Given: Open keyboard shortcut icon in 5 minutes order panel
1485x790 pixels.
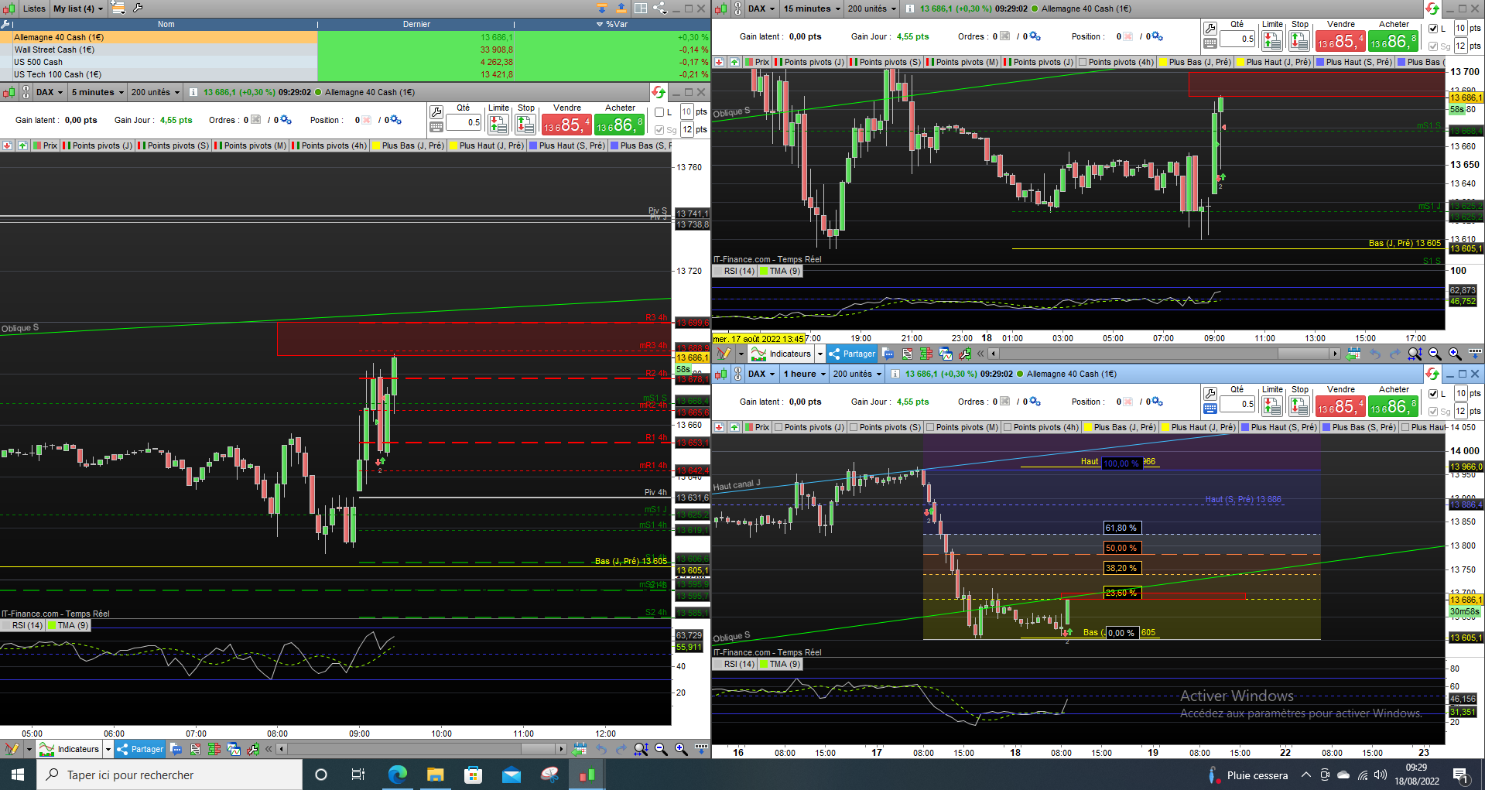Looking at the screenshot, I should [436, 128].
